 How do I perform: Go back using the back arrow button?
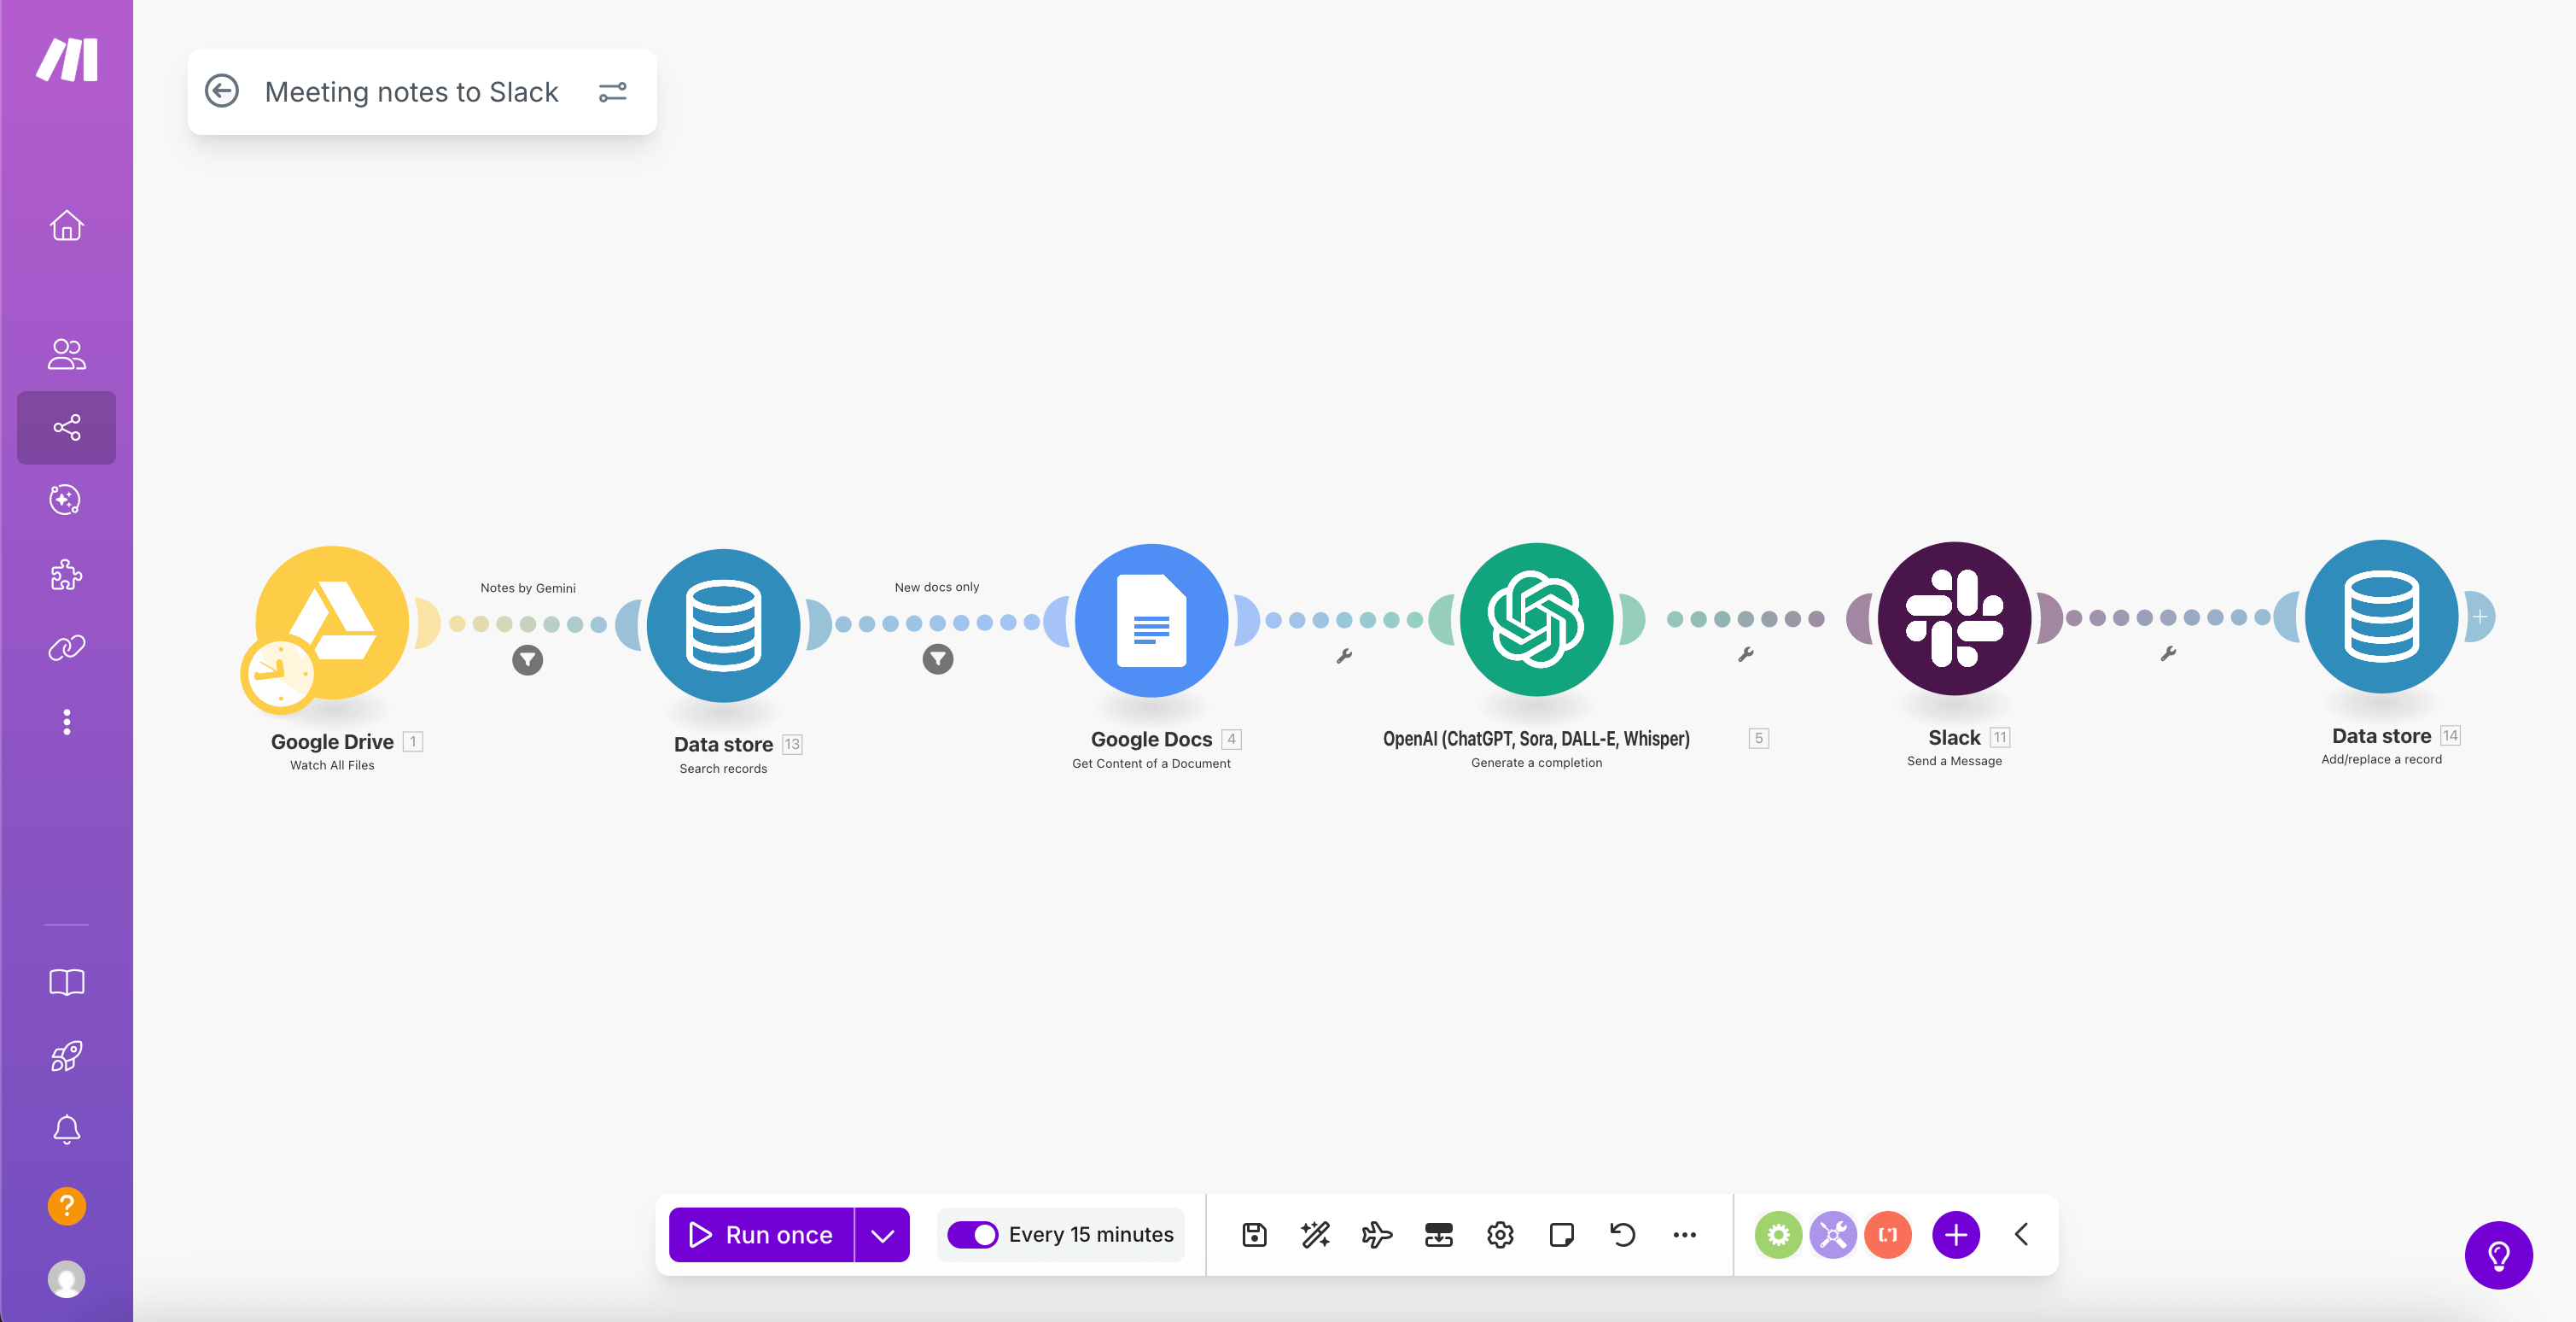click(x=224, y=91)
